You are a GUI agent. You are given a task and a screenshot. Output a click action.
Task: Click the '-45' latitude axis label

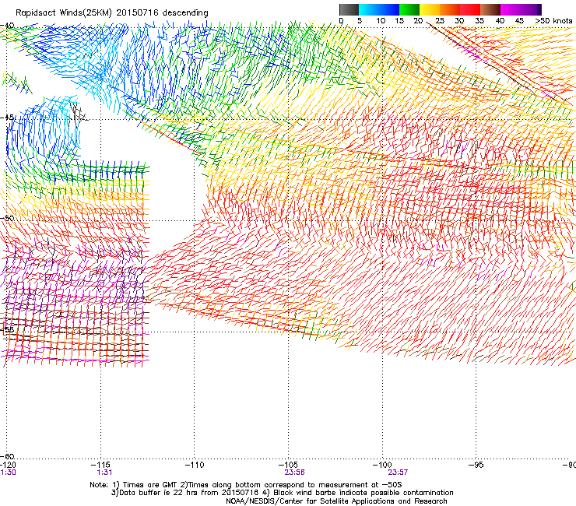(x=7, y=118)
